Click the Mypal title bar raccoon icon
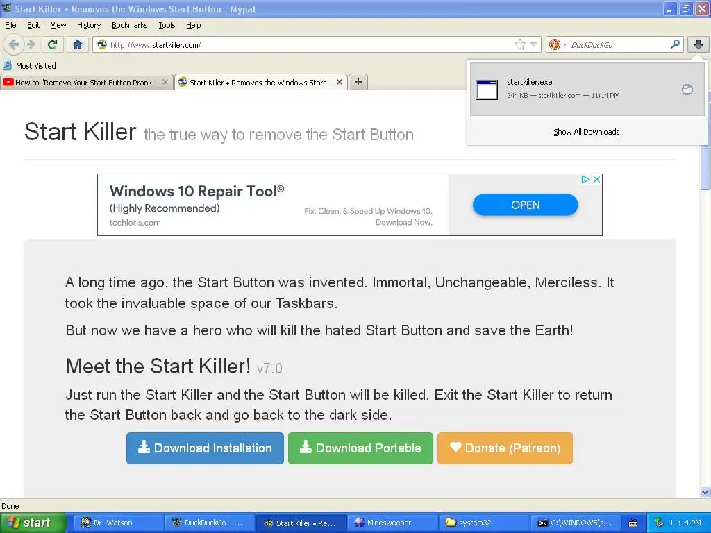This screenshot has width=711, height=533. coord(6,8)
